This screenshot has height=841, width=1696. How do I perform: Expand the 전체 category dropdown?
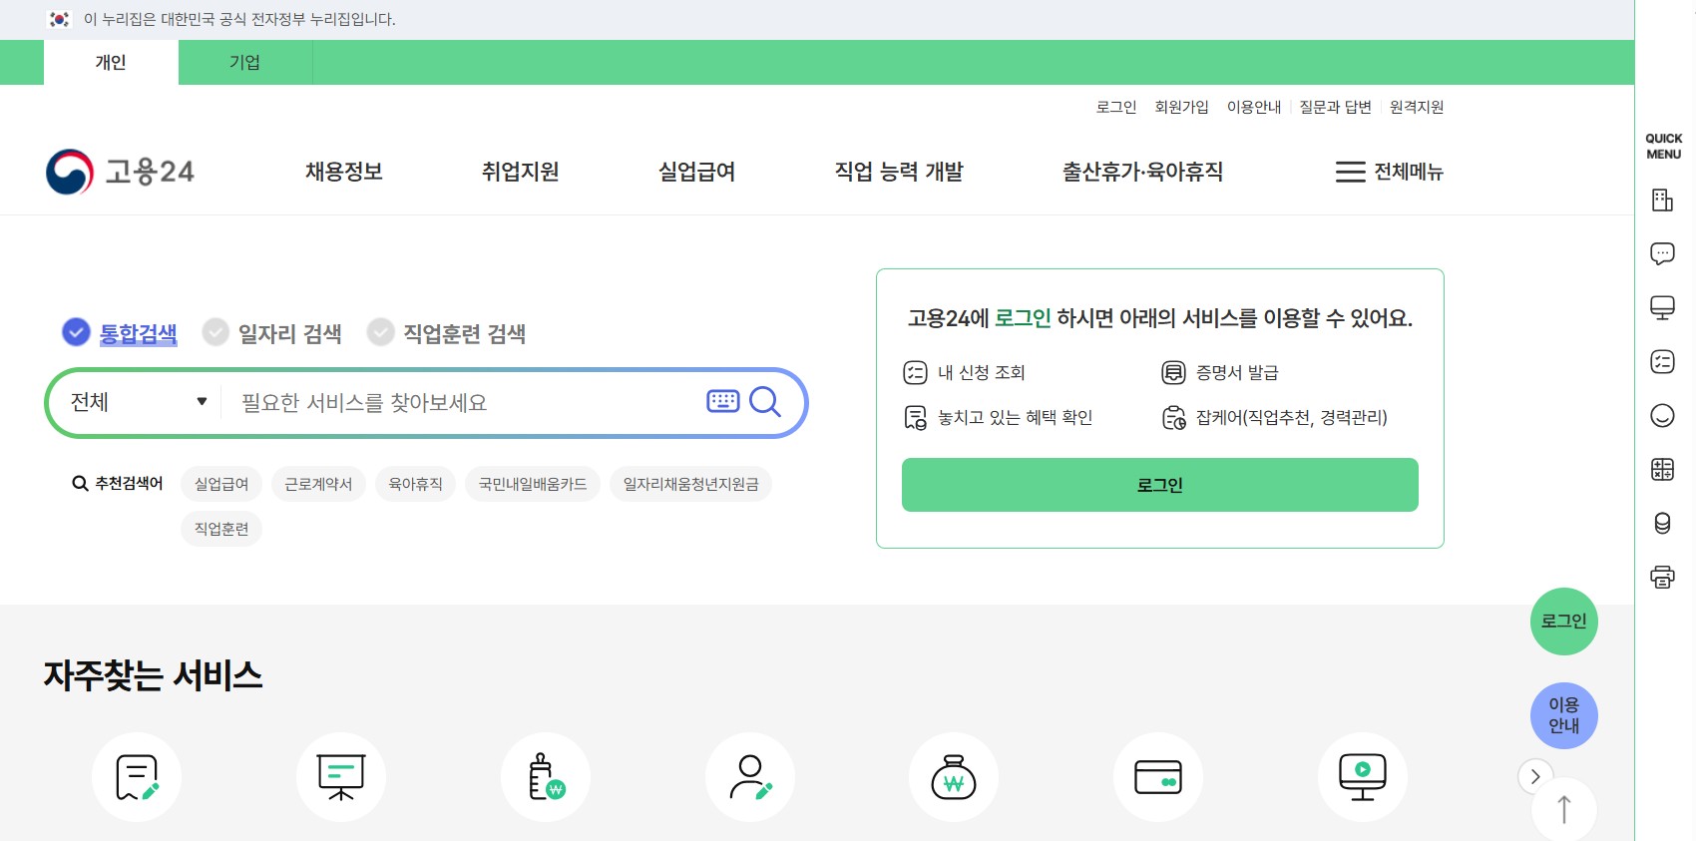tap(138, 402)
